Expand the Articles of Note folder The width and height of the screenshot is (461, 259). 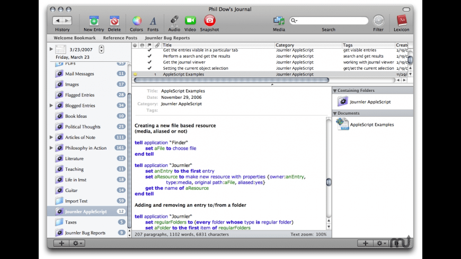[51, 137]
